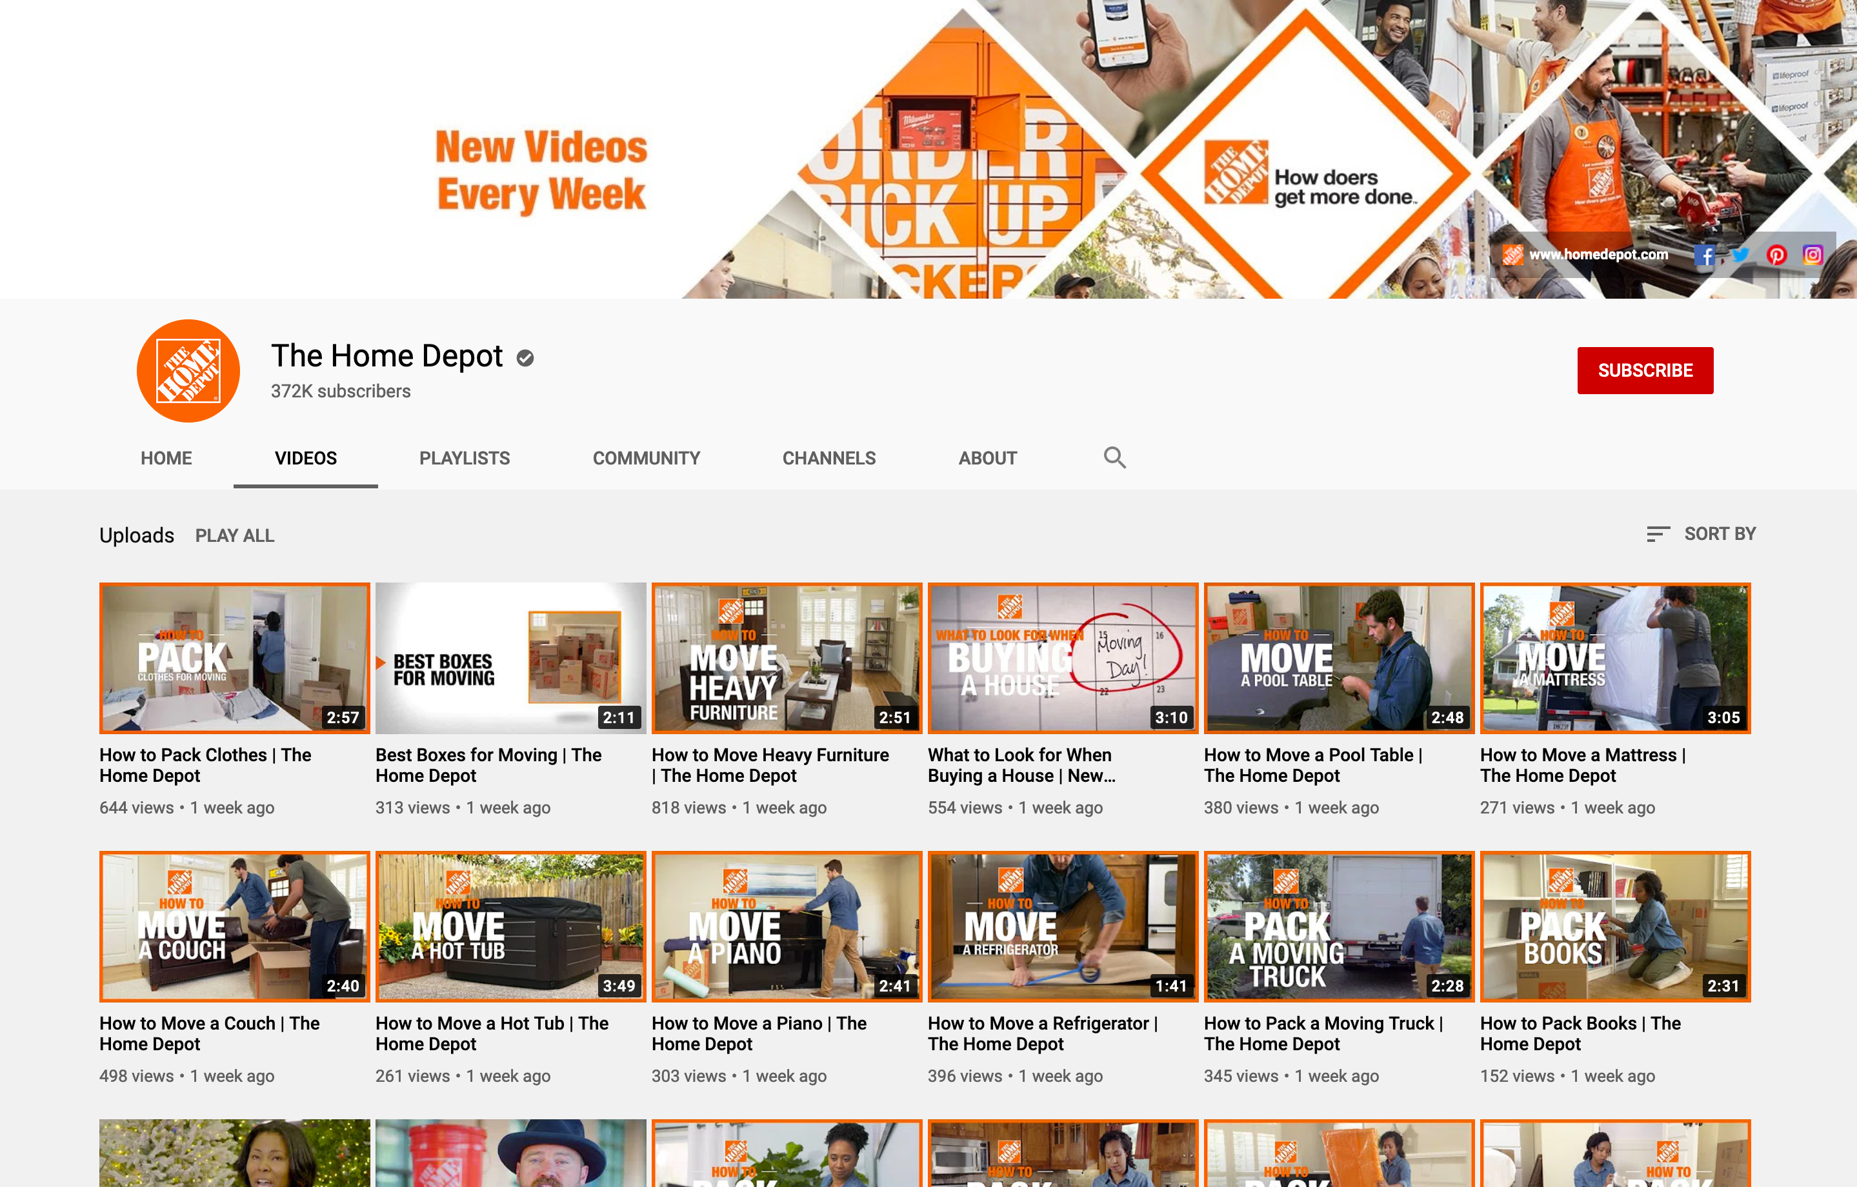Open the How to Pack Books thumbnail
Viewport: 1857px width, 1187px height.
coord(1615,926)
